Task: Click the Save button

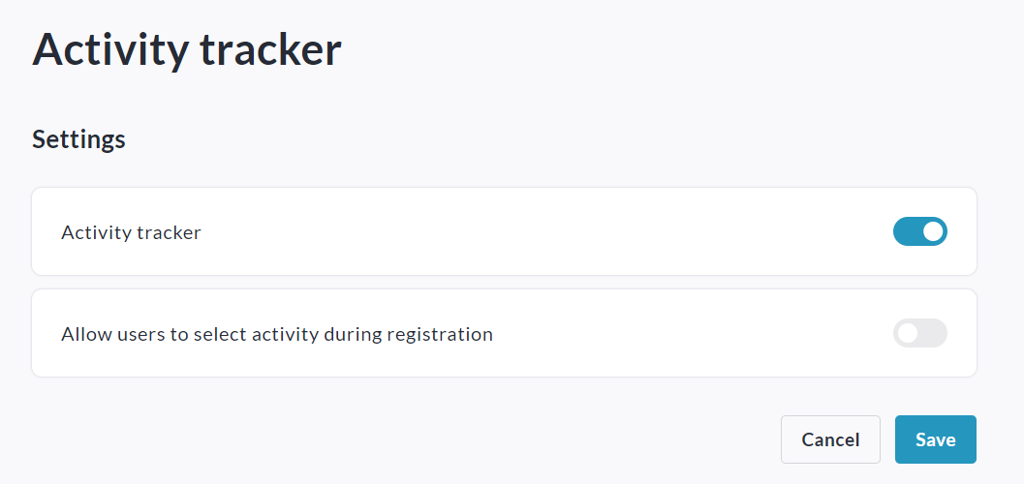Action: [x=935, y=439]
